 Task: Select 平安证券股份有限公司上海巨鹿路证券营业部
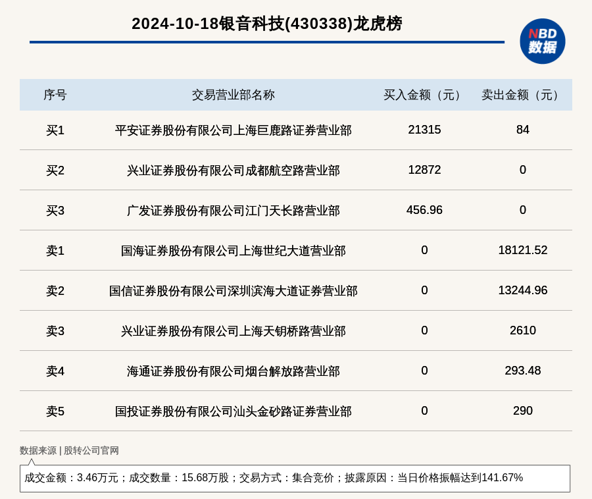coord(234,130)
